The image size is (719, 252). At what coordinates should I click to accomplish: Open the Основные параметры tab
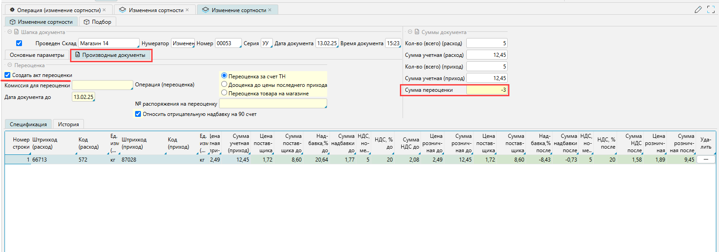[x=37, y=55]
